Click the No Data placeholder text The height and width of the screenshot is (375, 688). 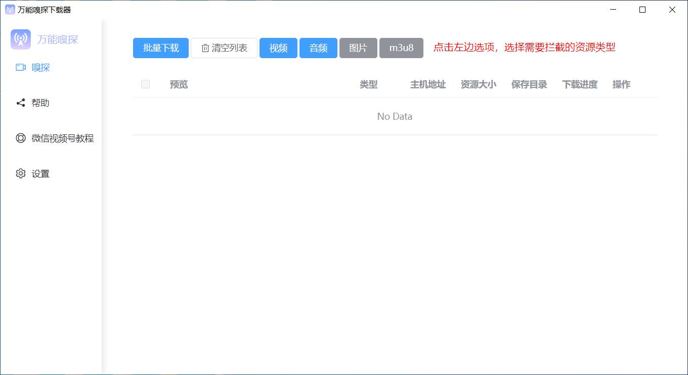[395, 116]
